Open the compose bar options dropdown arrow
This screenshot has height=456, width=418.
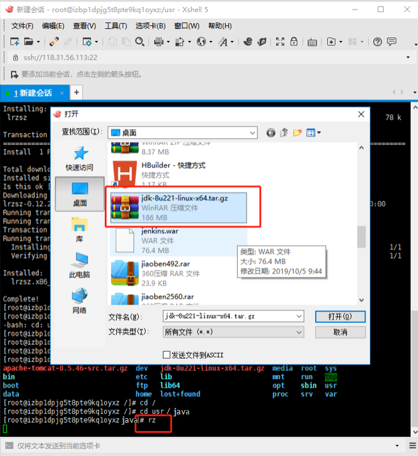397,446
